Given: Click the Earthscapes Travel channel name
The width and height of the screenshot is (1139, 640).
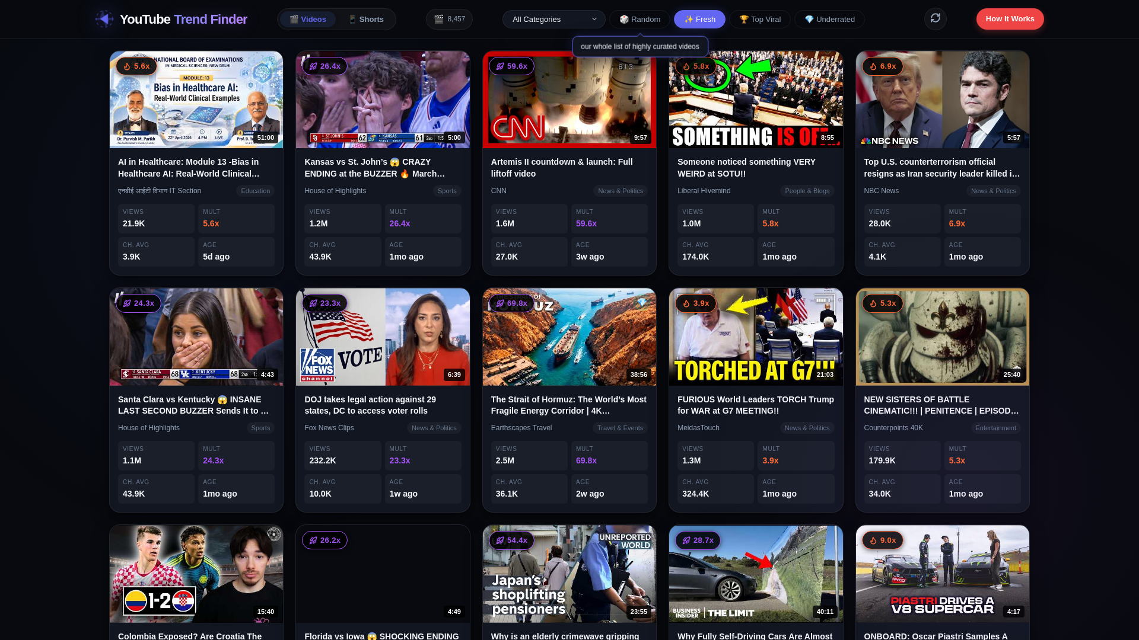Looking at the screenshot, I should [521, 428].
